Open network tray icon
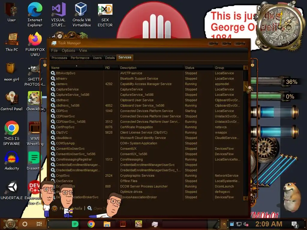The image size is (307, 230). coord(239,224)
